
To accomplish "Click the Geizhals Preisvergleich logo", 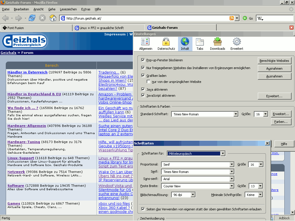I will 24,41.
